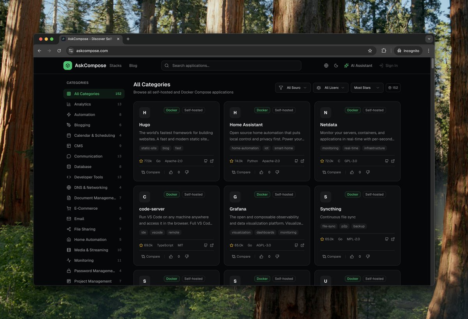468x319 pixels.
Task: Click the Media & Streaming film icon
Action: click(x=69, y=250)
